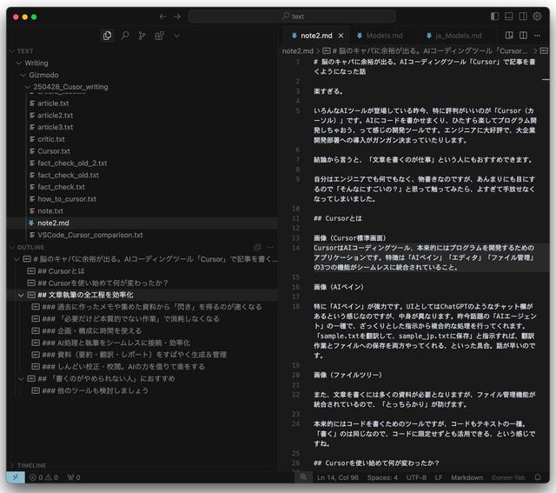Go to line via Ln 14, Col 98
The height and width of the screenshot is (493, 556).
click(x=338, y=477)
